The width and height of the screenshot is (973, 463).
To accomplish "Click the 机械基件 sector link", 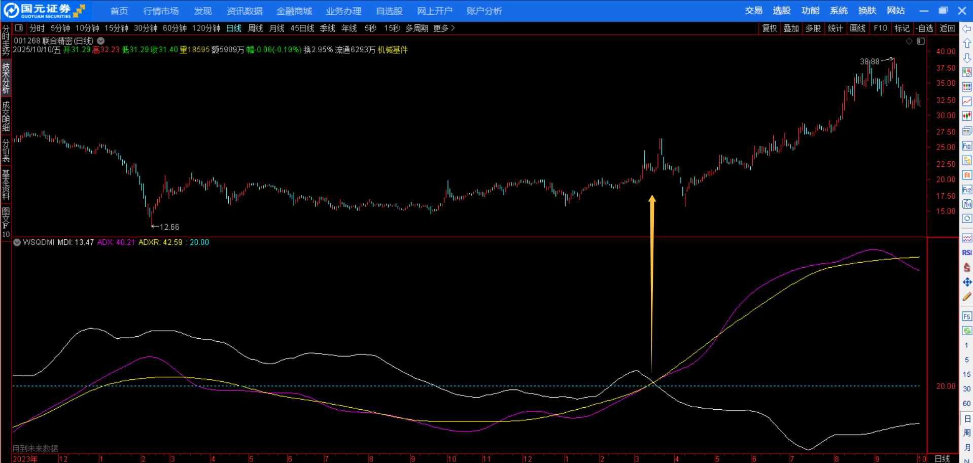I will click(393, 50).
